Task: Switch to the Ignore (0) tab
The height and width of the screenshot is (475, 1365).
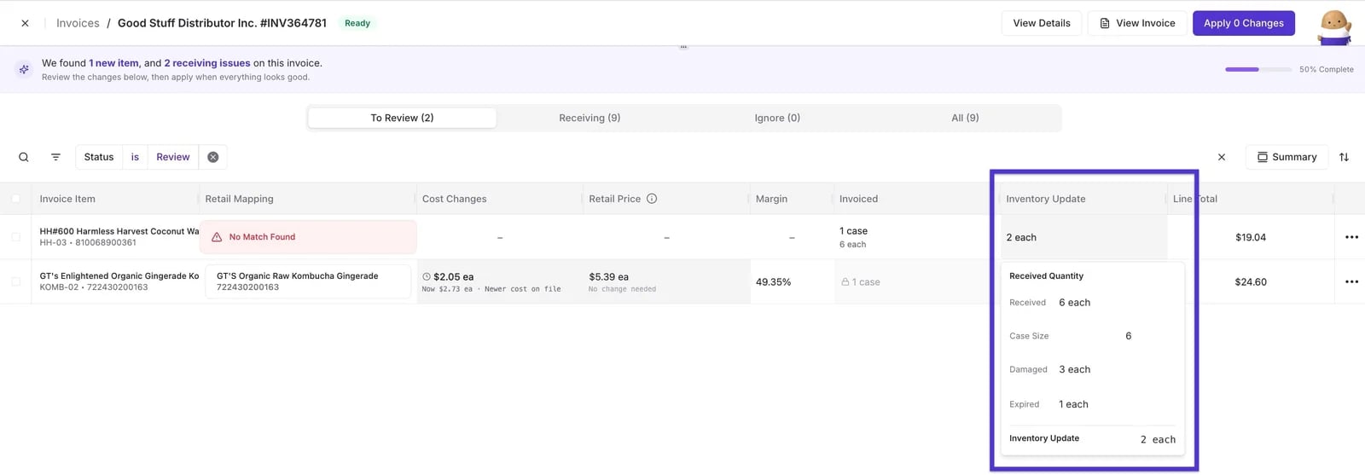Action: (x=777, y=118)
